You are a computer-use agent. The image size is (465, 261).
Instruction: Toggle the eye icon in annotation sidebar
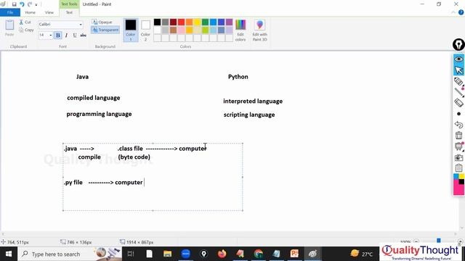(458, 59)
